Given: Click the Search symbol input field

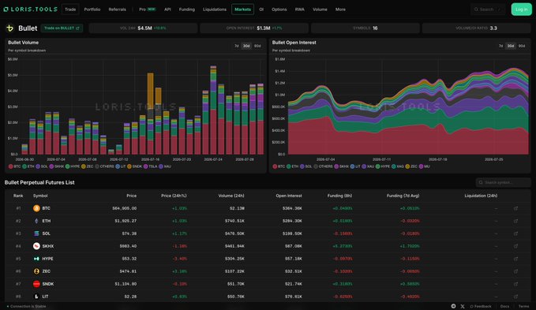Looking at the screenshot, I should point(503,182).
